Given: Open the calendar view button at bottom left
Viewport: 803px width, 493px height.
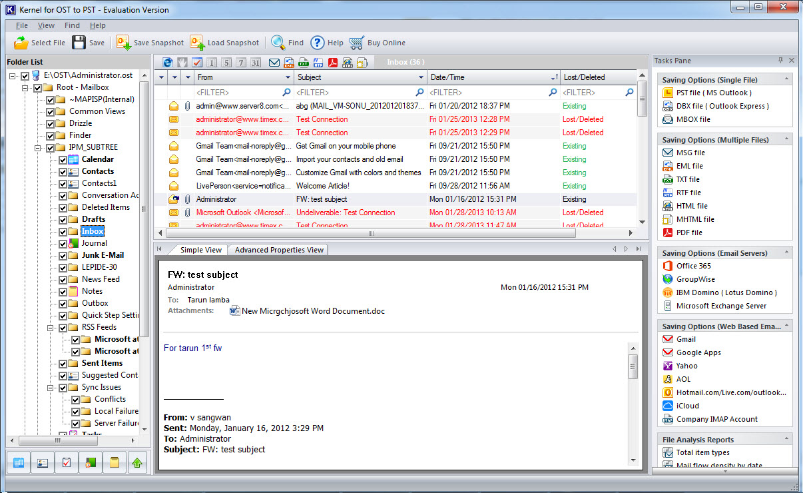Looking at the screenshot, I should click(x=19, y=462).
